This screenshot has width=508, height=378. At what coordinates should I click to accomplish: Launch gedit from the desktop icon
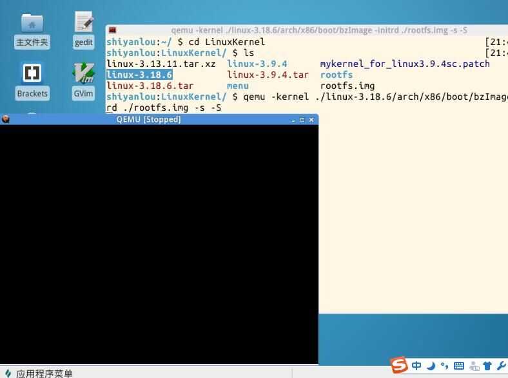(x=84, y=30)
